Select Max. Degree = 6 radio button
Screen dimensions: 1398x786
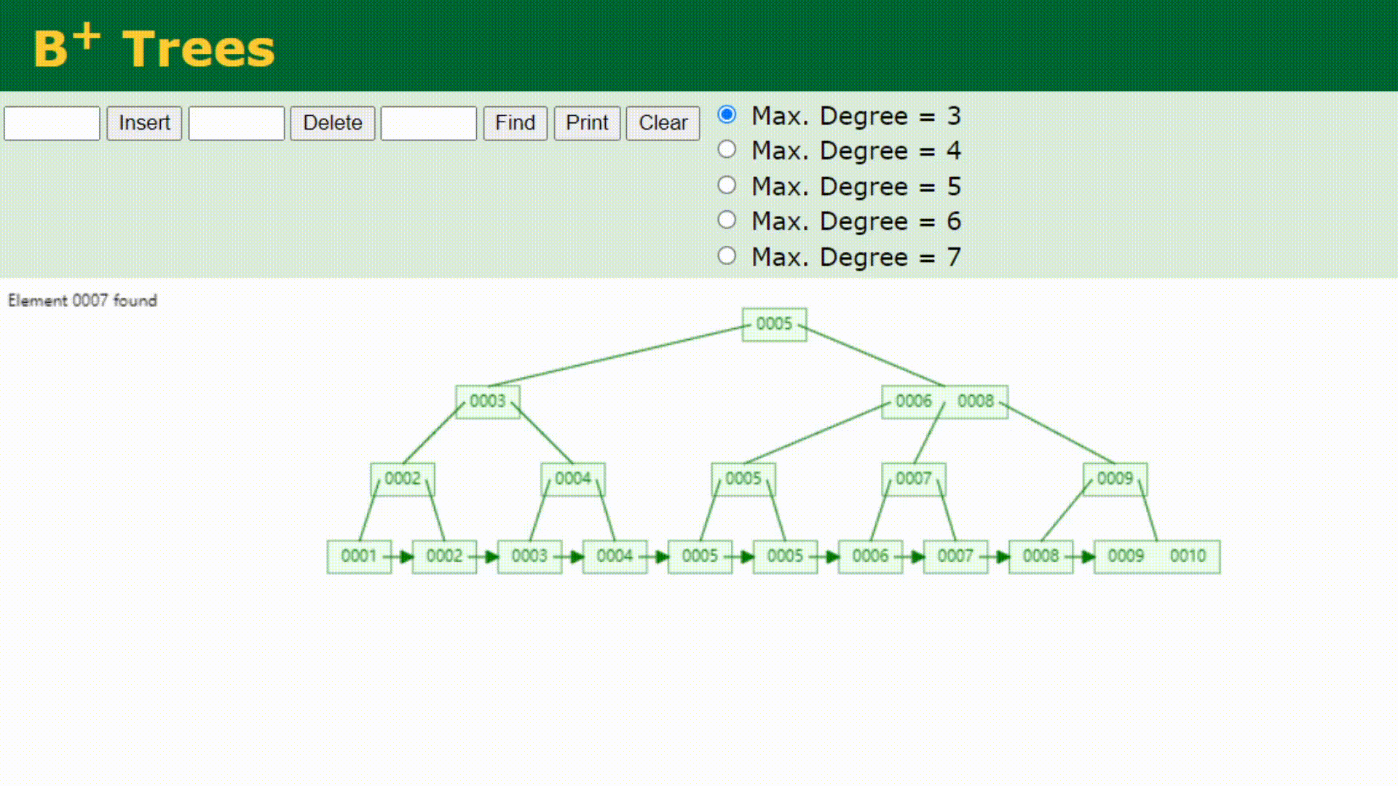click(727, 220)
